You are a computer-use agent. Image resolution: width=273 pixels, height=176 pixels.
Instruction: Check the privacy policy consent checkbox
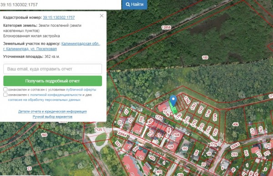click(5, 95)
